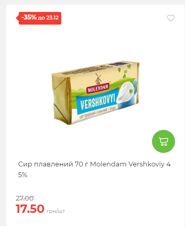
Task: Click the shopping cart icon
Action: (x=164, y=141)
